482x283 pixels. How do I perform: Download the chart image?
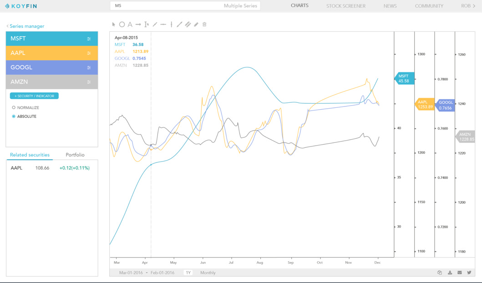coord(450,273)
